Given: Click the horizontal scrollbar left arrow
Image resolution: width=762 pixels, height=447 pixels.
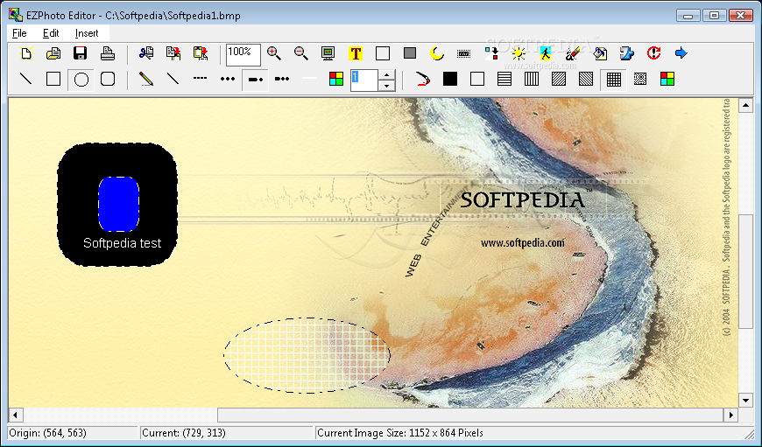Looking at the screenshot, I should coord(16,415).
